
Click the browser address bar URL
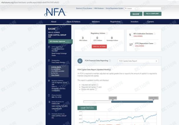(x=30, y=2)
